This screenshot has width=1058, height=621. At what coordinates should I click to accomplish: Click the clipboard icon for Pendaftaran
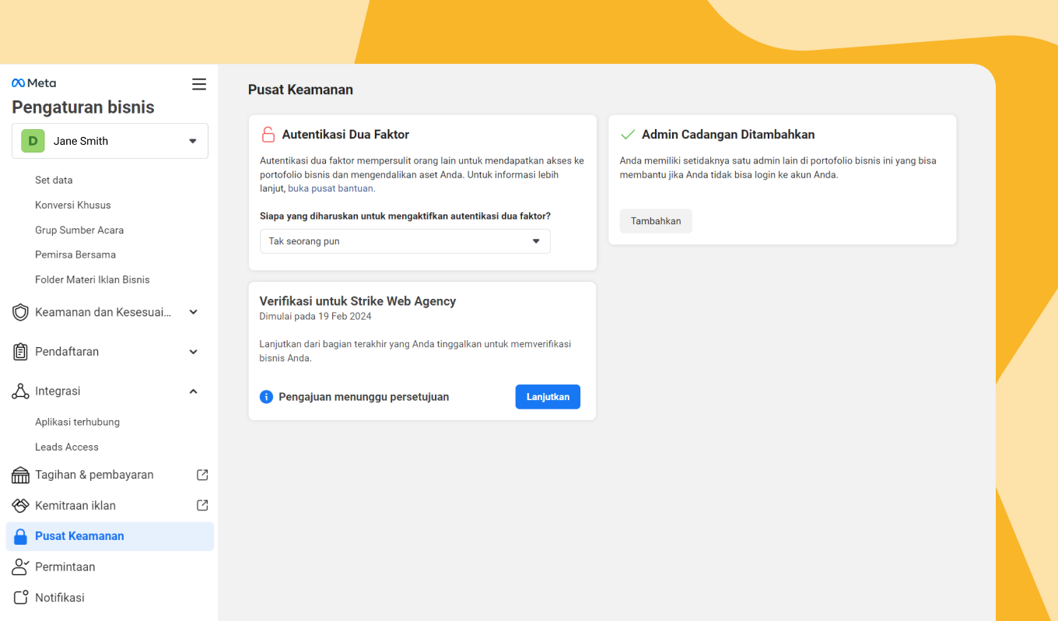20,352
